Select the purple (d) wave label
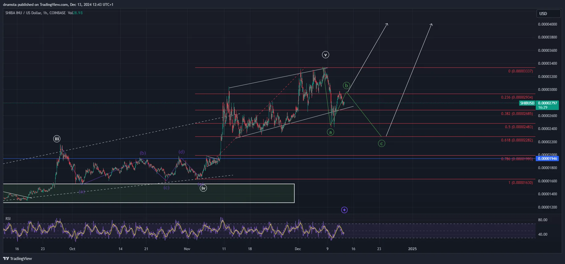Image resolution: width=565 pixels, height=264 pixels. (182, 152)
